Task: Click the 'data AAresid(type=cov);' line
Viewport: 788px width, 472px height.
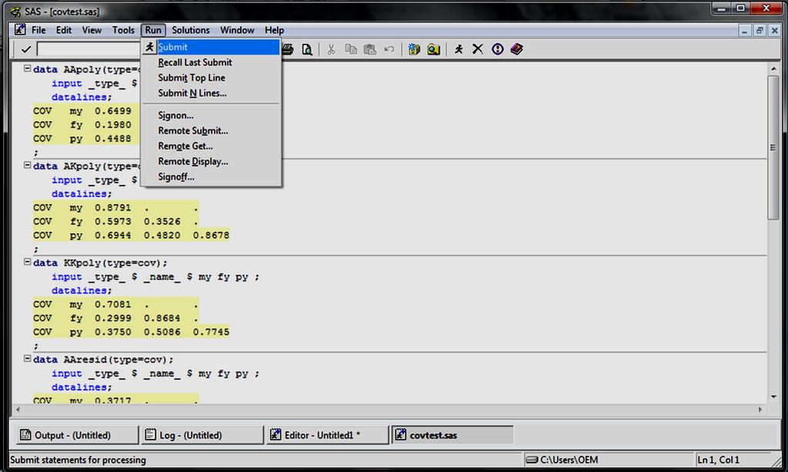Action: [103, 360]
